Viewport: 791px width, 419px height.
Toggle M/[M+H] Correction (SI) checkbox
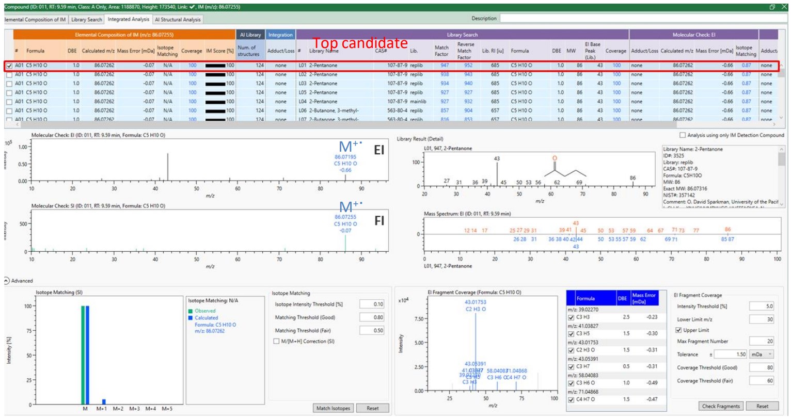(276, 342)
